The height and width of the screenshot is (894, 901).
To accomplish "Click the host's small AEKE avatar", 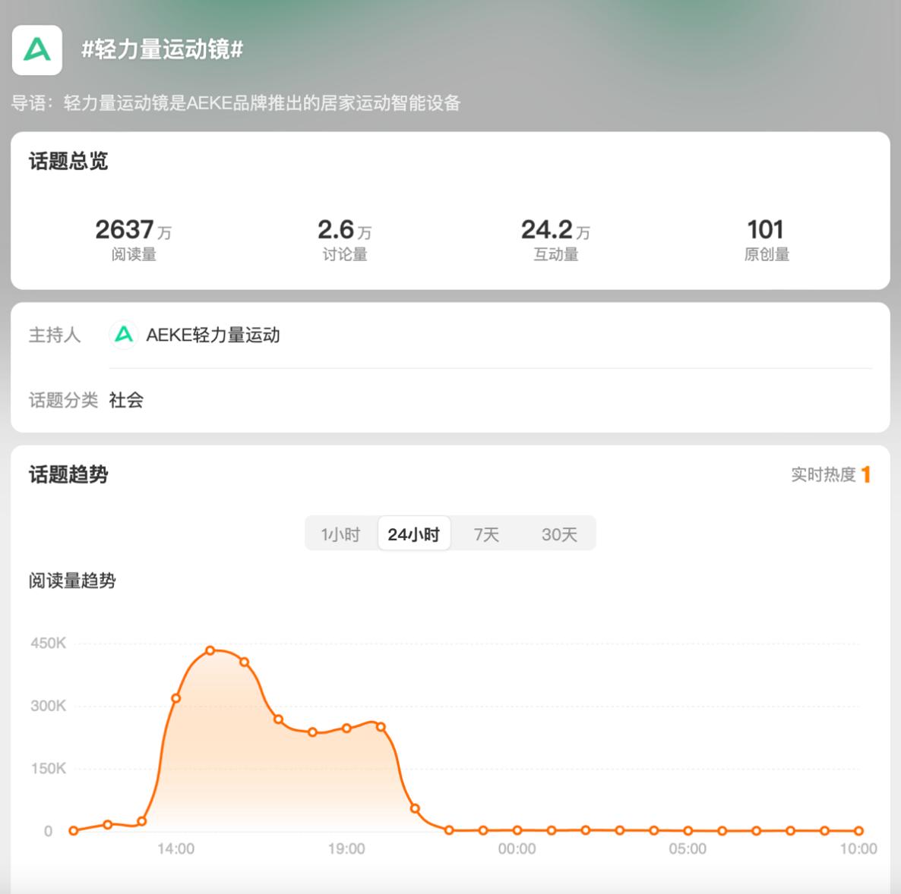I will [x=124, y=335].
